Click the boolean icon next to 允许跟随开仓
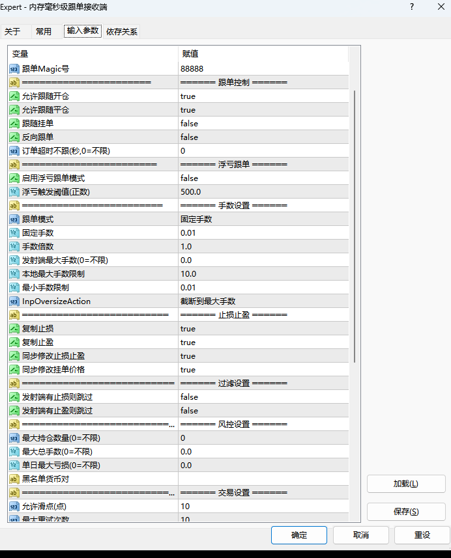Screen dimensions: 451x558 (14, 96)
